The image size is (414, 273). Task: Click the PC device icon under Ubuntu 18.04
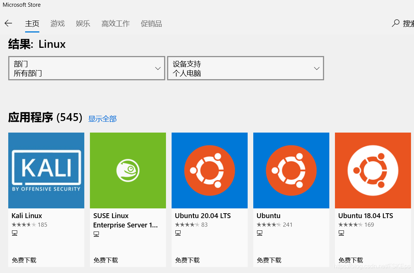tap(341, 233)
